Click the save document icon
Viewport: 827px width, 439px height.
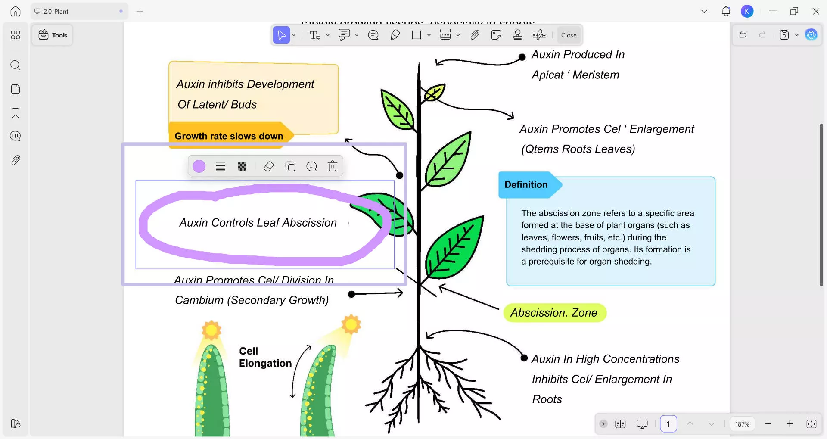point(784,35)
